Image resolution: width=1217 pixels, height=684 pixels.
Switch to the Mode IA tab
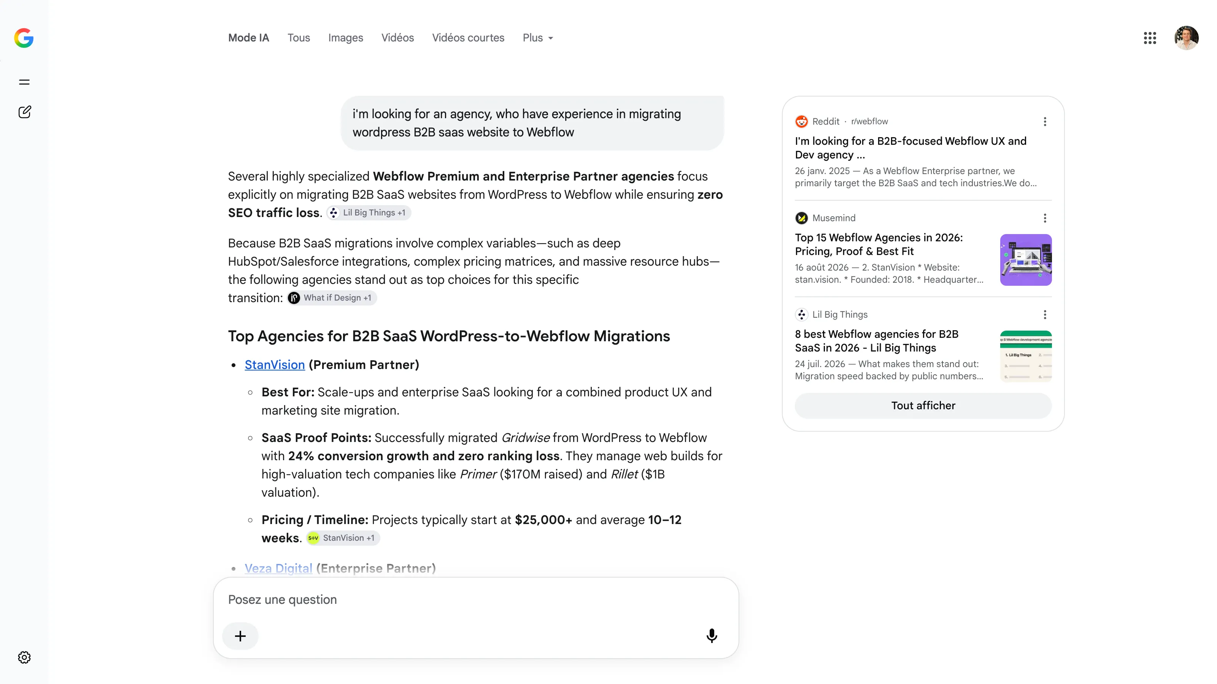[x=248, y=38]
